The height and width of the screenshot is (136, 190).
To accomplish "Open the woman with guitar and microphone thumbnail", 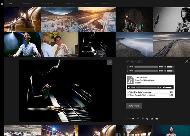I will 172,20.
